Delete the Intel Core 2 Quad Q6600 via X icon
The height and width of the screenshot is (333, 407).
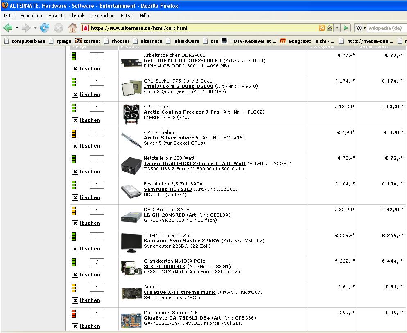75,94
